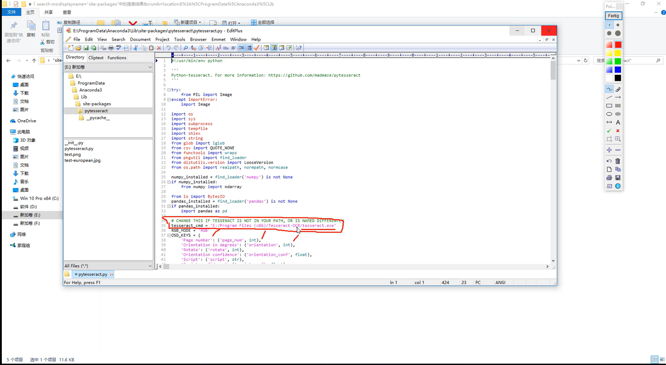
Task: Open Find with the magnifier icon
Action: [186, 48]
